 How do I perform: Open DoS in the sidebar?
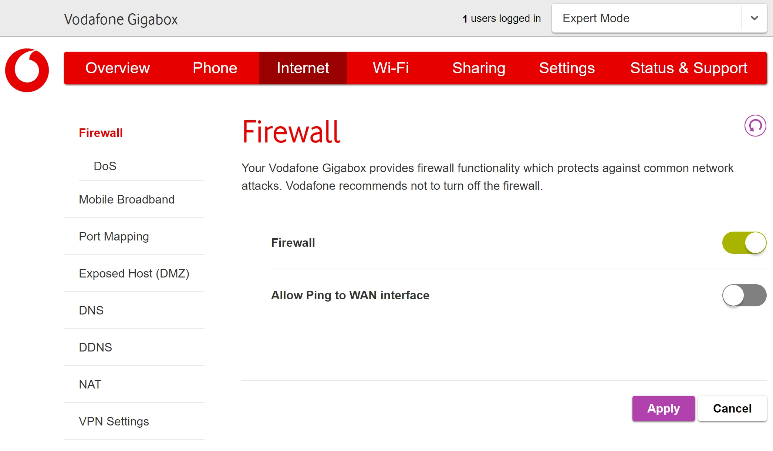[x=105, y=166]
